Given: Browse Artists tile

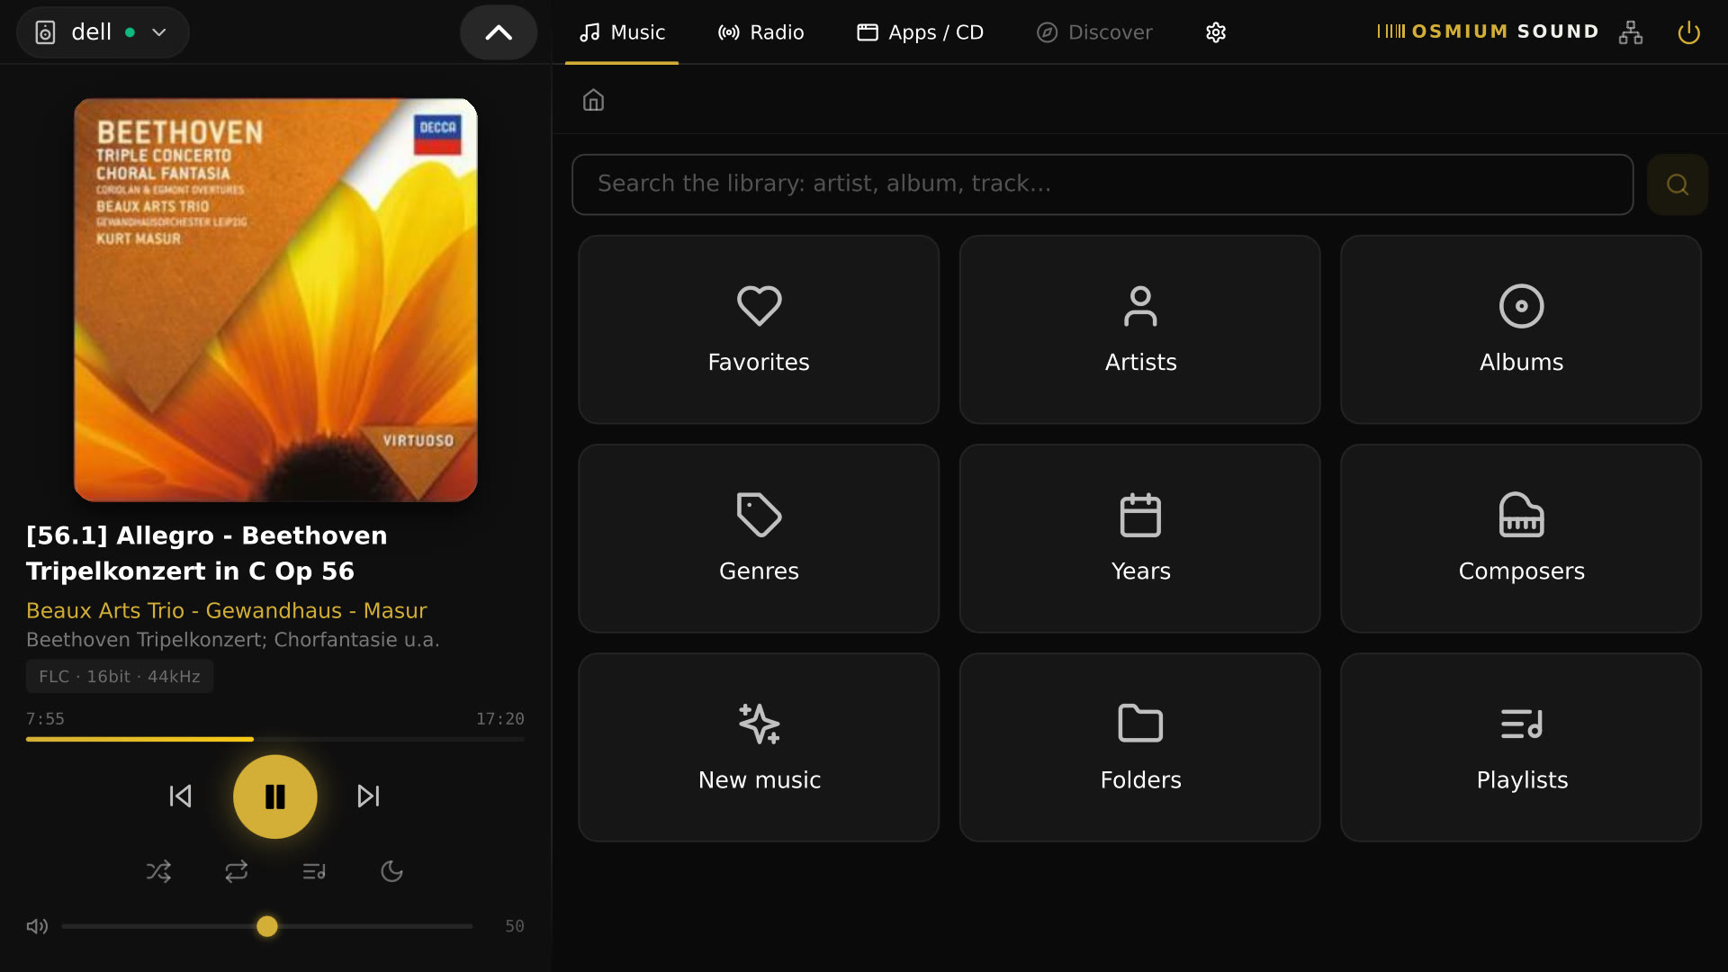Looking at the screenshot, I should [x=1140, y=329].
